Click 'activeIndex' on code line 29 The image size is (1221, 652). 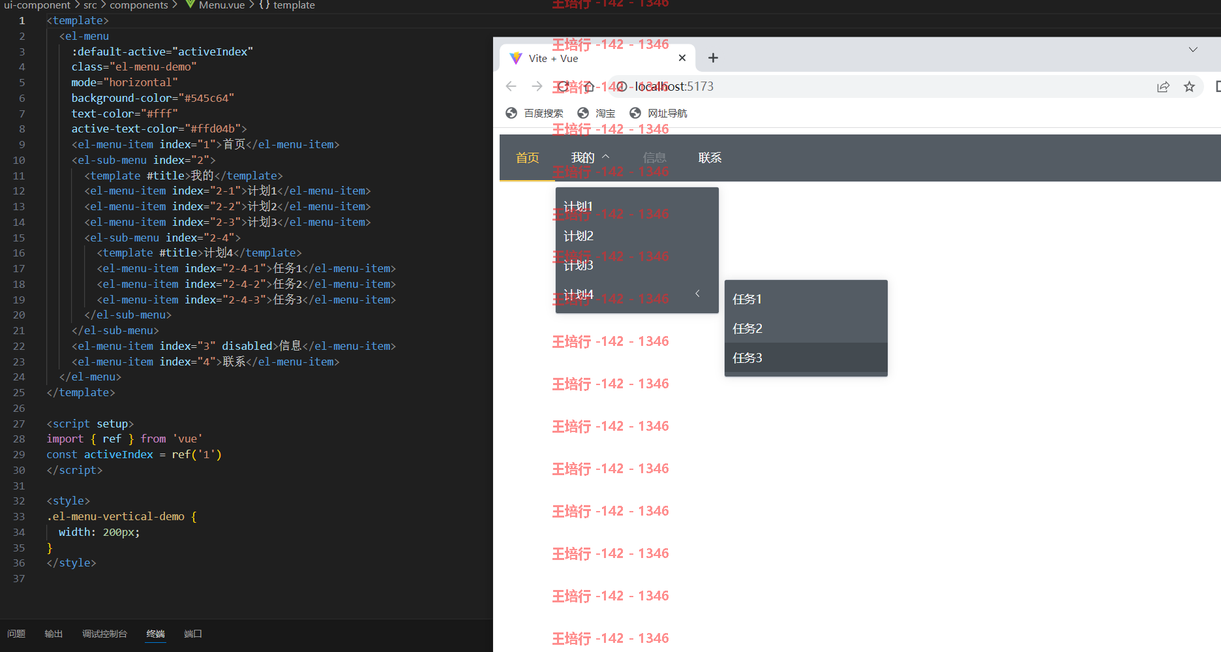pyautogui.click(x=118, y=454)
